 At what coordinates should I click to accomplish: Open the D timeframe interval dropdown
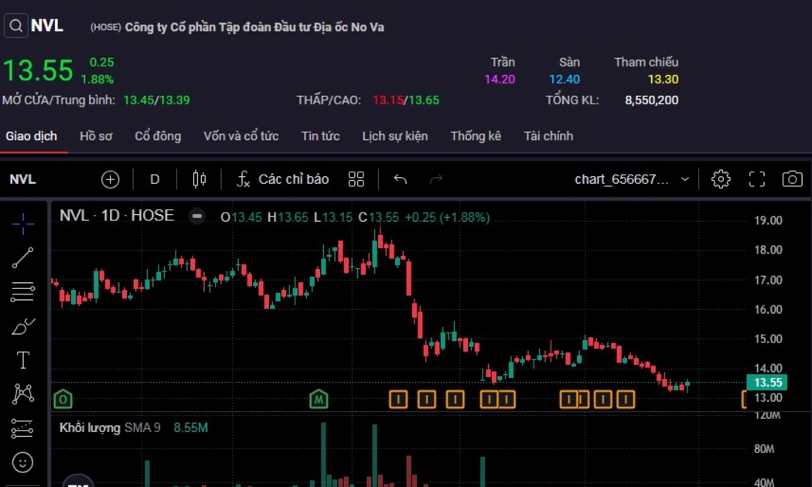coord(155,179)
